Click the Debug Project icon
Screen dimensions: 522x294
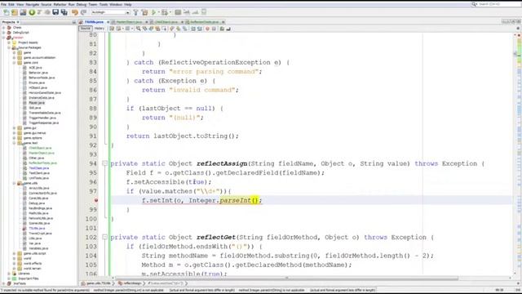165,12
